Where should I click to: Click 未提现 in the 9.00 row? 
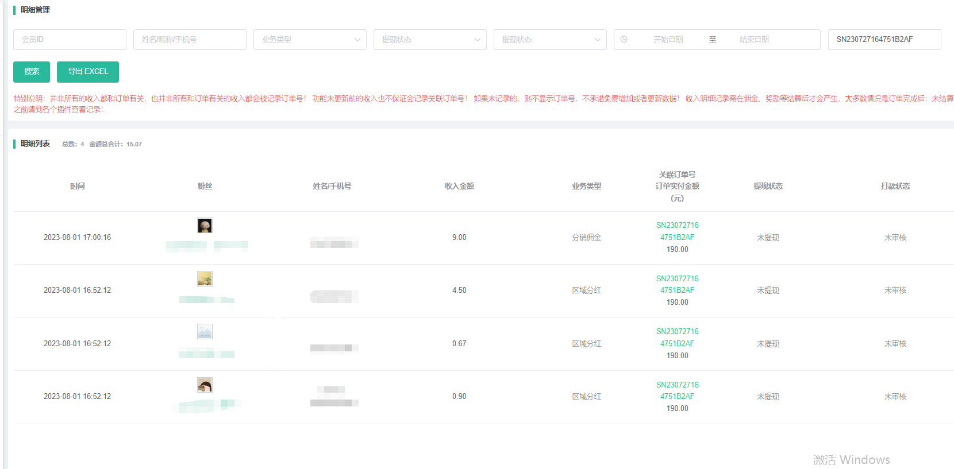click(x=768, y=238)
